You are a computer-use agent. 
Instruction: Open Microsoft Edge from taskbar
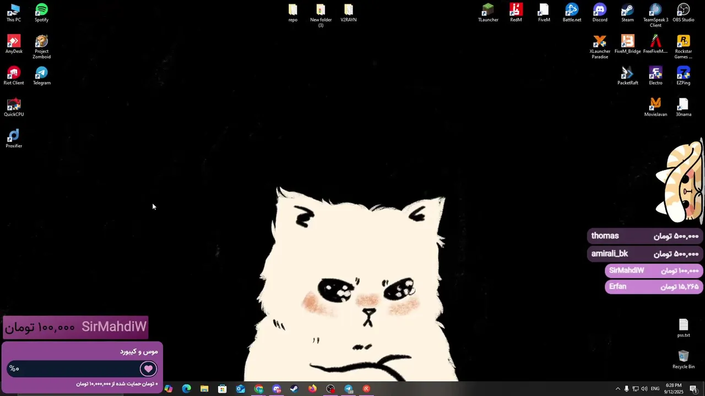point(187,389)
